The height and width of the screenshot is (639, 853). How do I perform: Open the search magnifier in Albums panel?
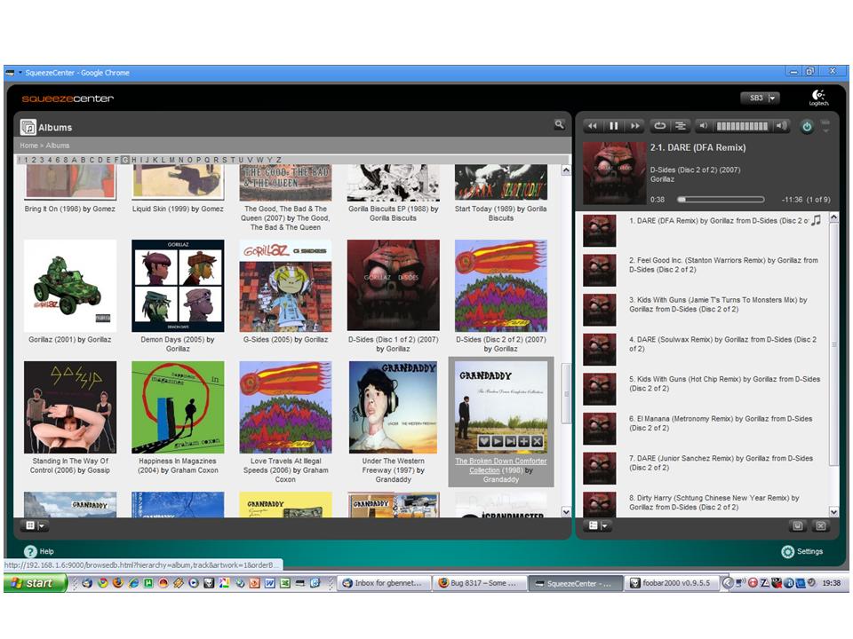point(559,126)
